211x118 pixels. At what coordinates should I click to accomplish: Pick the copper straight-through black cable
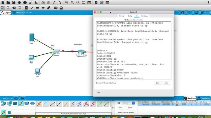(x=52, y=104)
